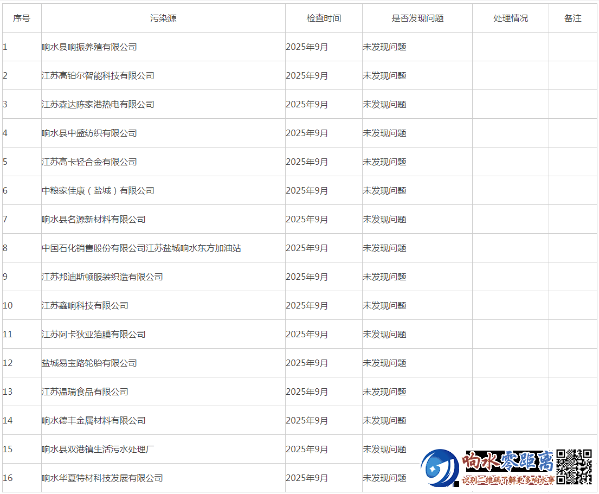The width and height of the screenshot is (599, 494).
Task: Select 江苏邦迪斯顿服装织造有限公司 row text
Action: click(102, 277)
